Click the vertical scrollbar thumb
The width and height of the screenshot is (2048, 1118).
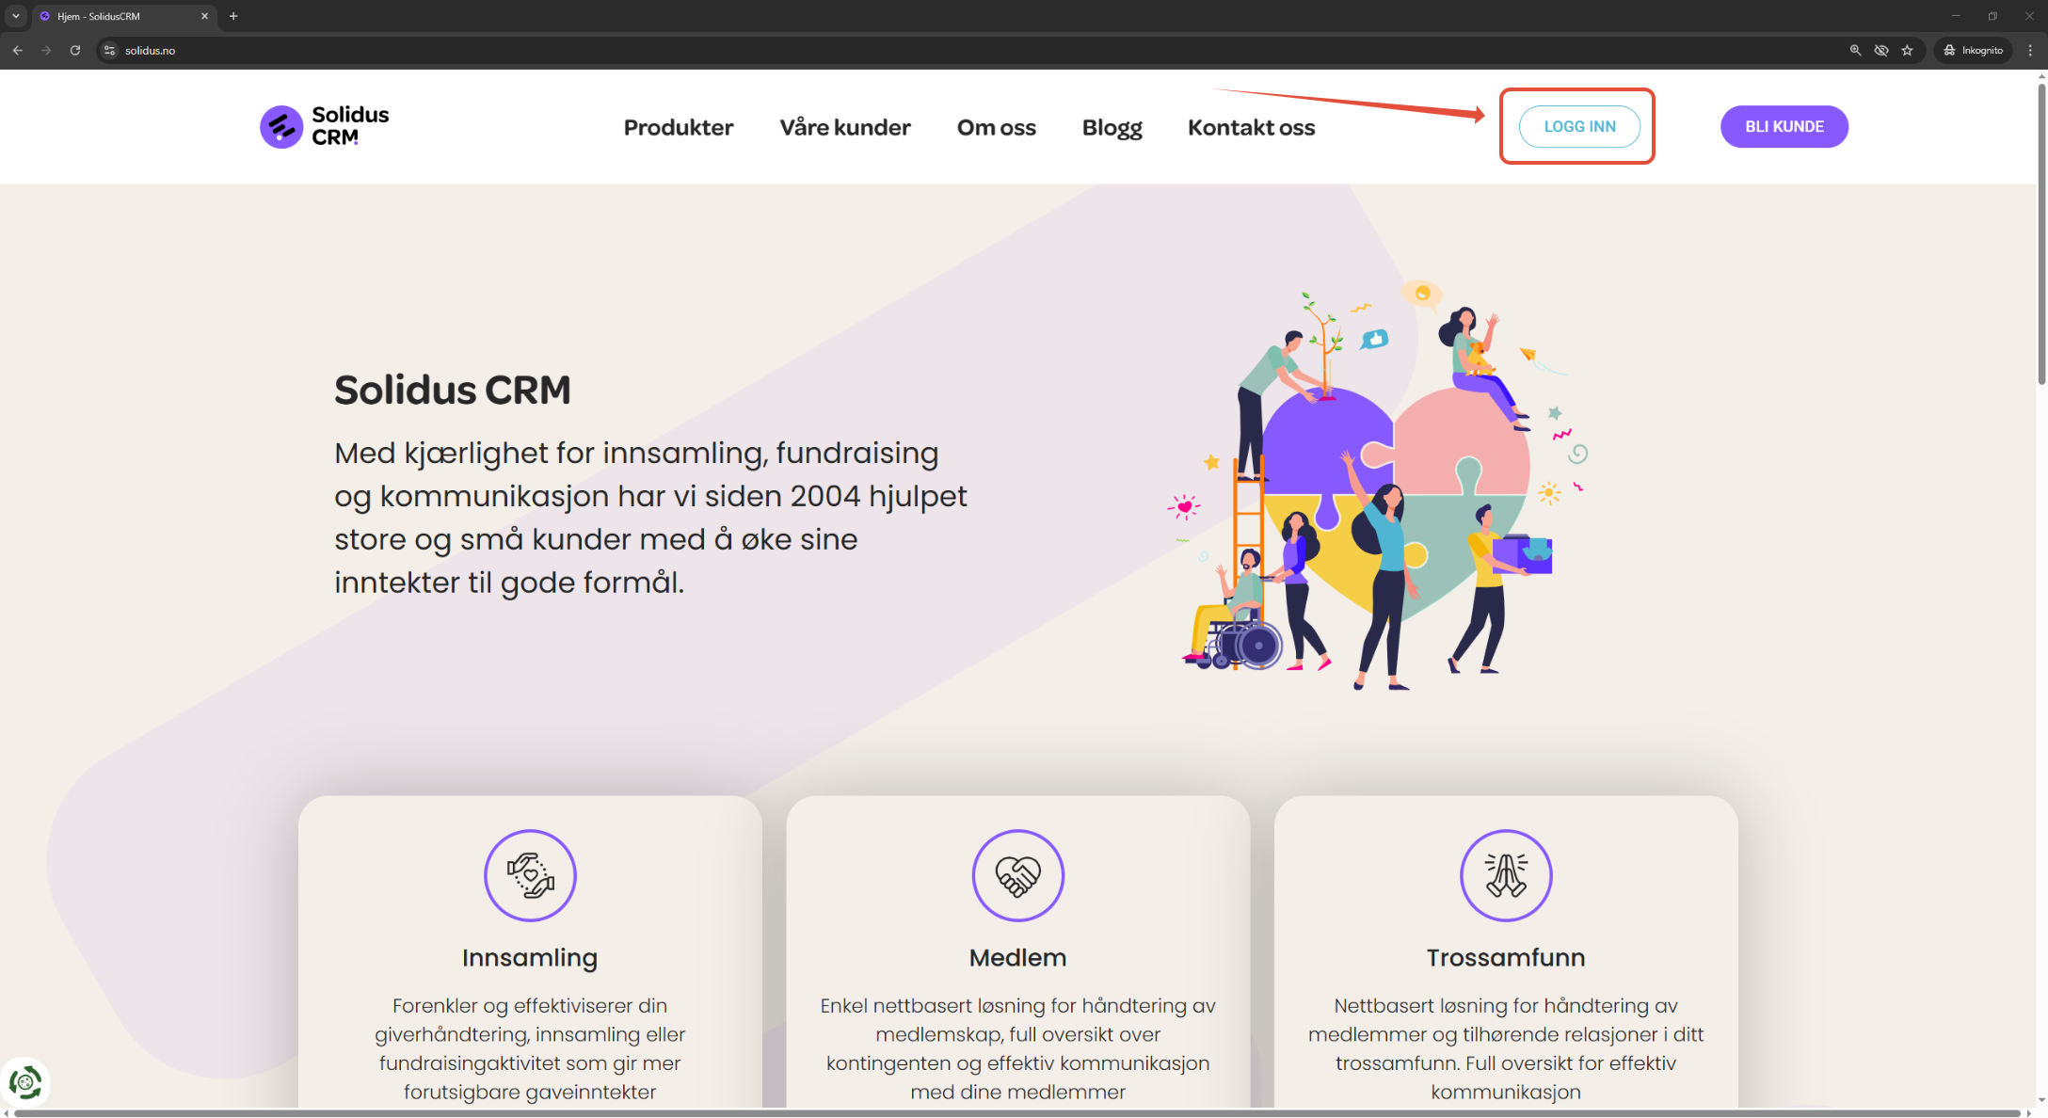click(2041, 235)
